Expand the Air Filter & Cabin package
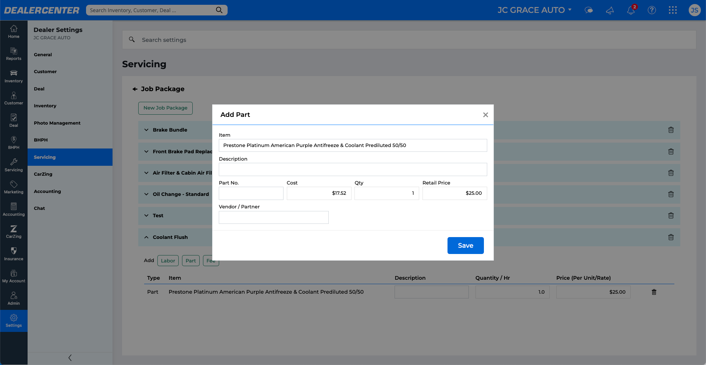706x365 pixels. click(x=146, y=173)
